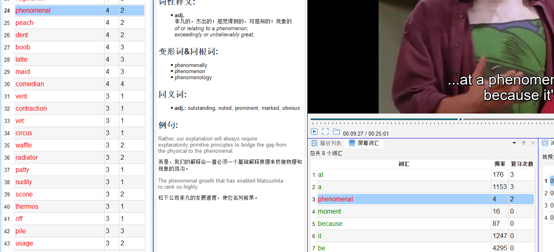This screenshot has width=554, height=252.
Task: Select 'it' in screen vocabulary list
Action: point(320,236)
